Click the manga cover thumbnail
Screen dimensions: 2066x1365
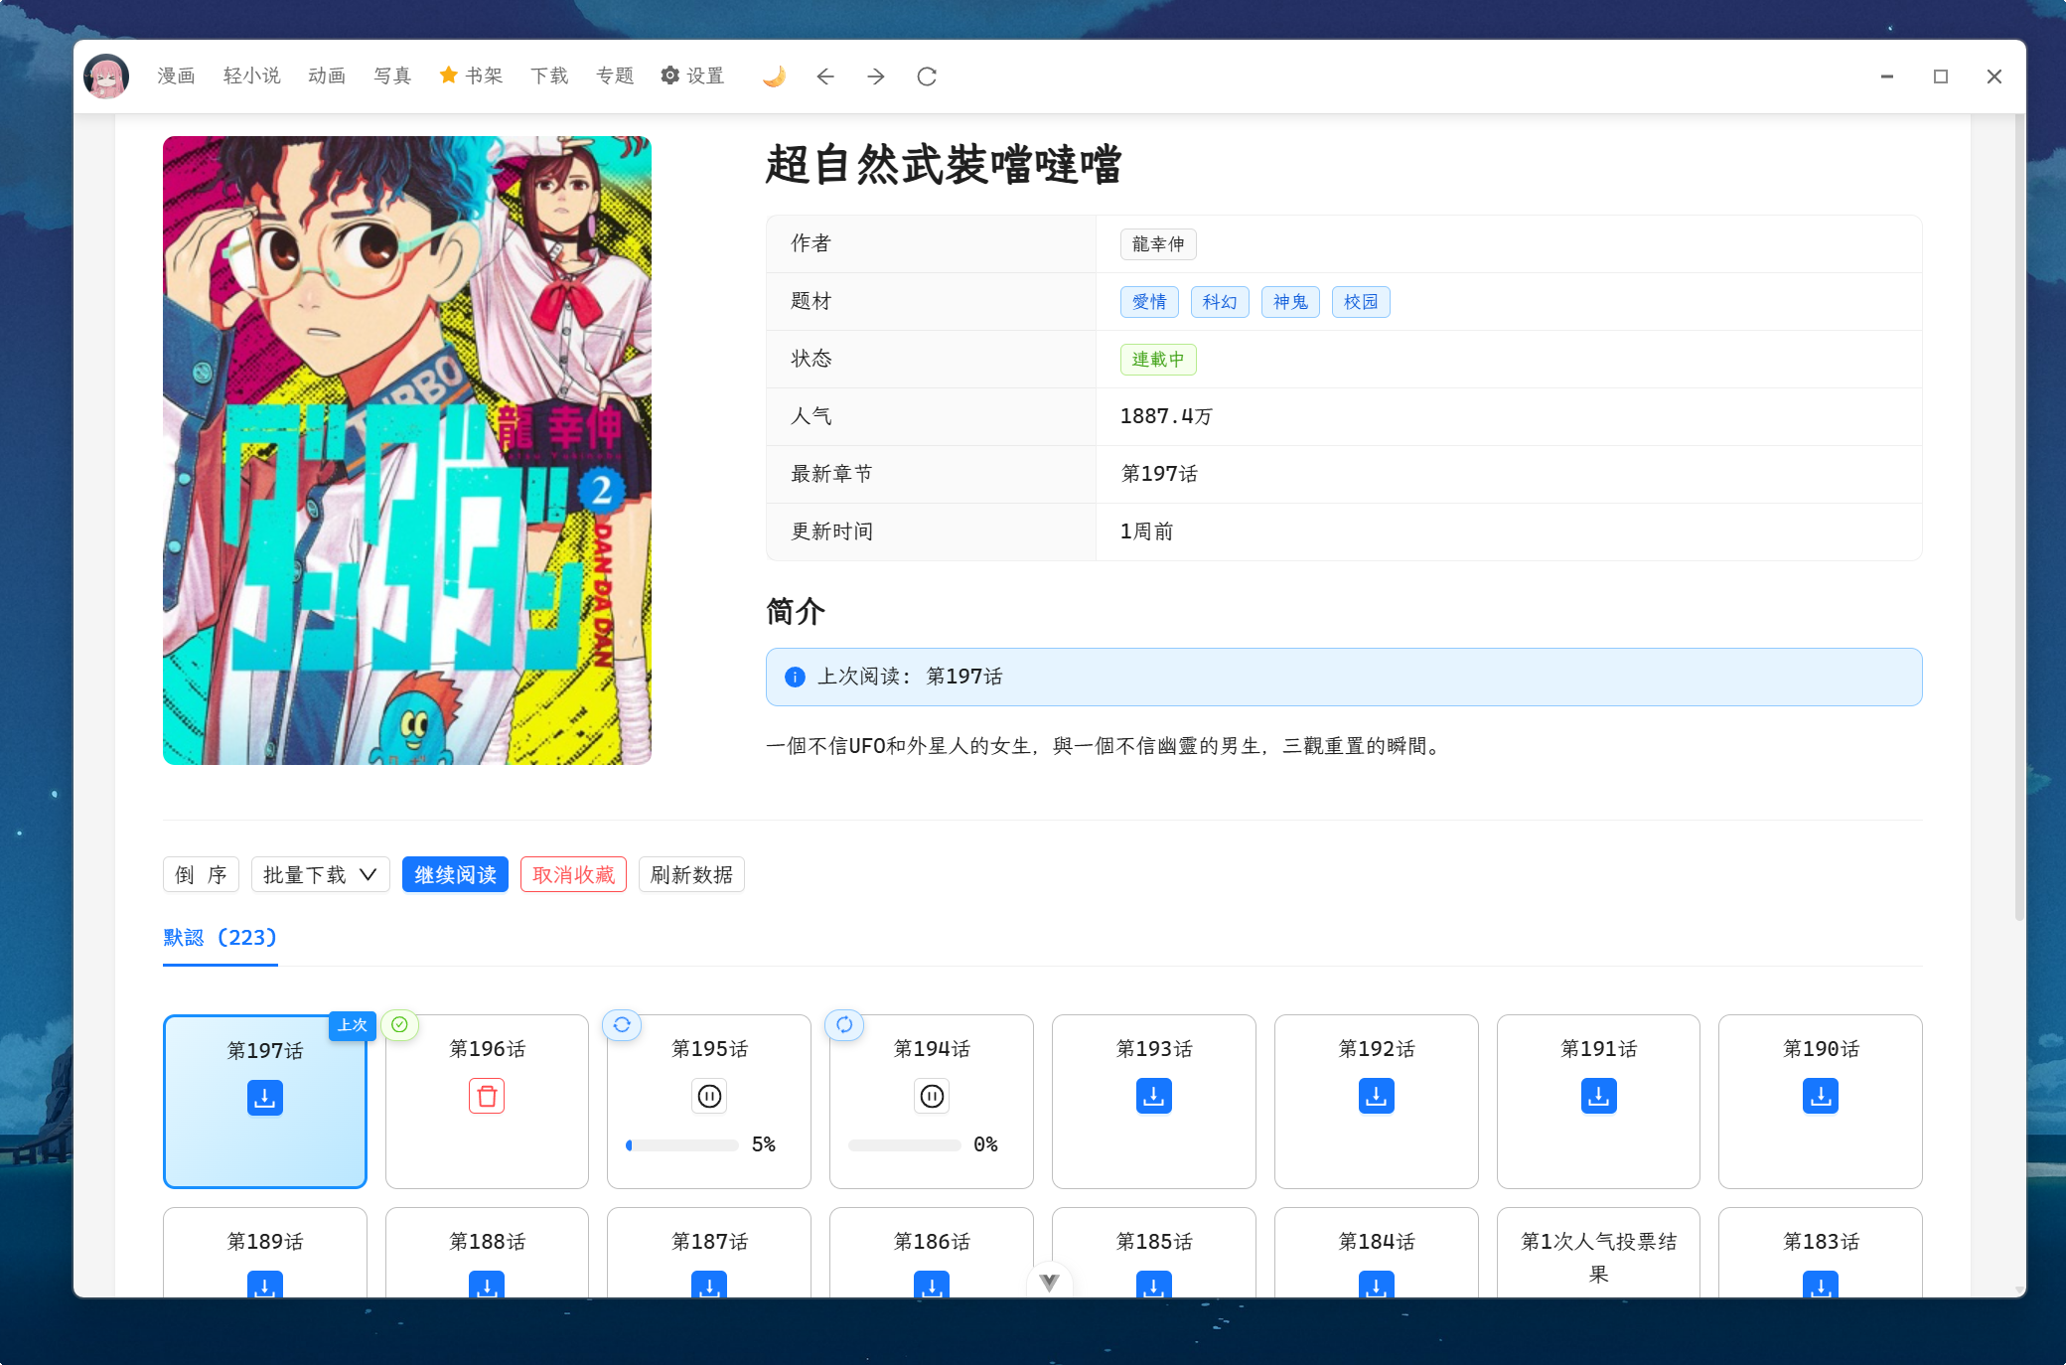pyautogui.click(x=407, y=450)
